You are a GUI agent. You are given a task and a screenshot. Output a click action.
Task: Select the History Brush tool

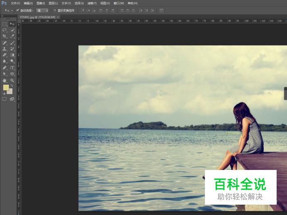pyautogui.click(x=12, y=49)
